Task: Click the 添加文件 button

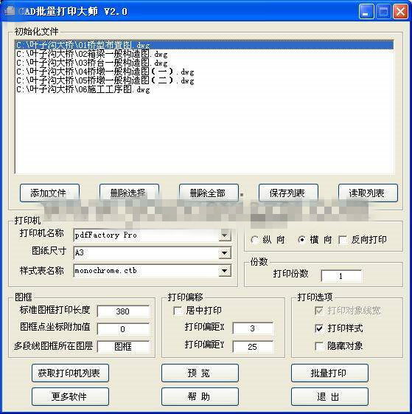Action: pyautogui.click(x=49, y=193)
